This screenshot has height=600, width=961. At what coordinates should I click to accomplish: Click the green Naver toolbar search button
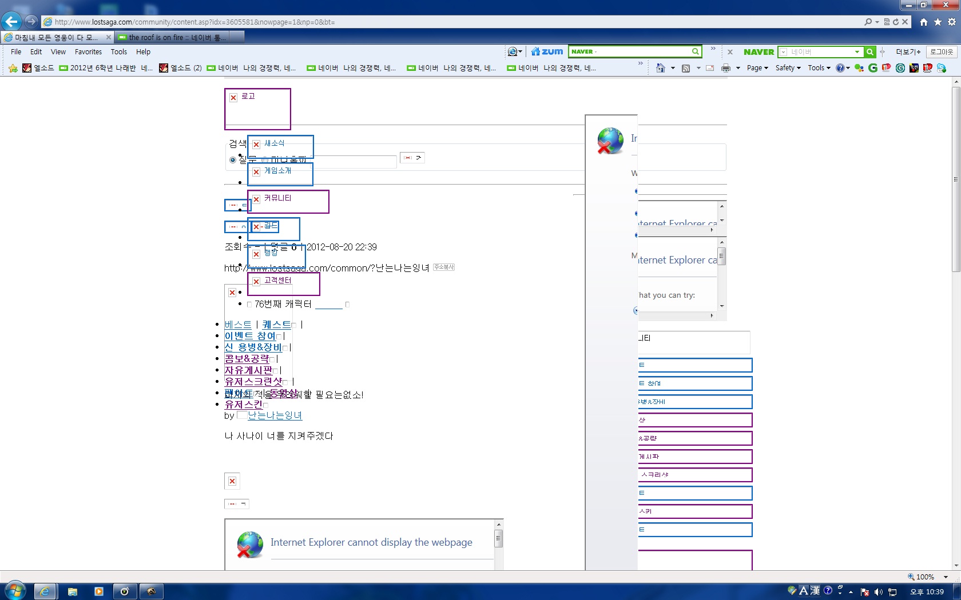coord(870,52)
